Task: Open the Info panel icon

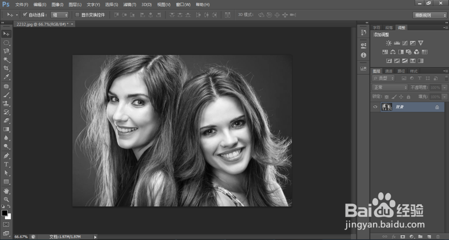Action: (363, 55)
